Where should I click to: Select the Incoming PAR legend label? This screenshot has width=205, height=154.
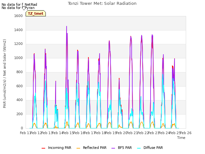(x=60, y=148)
